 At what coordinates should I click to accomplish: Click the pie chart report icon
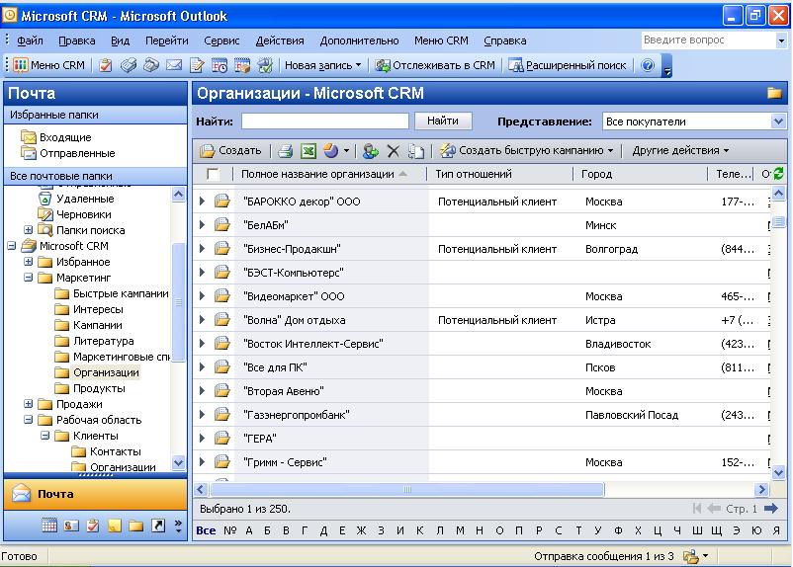click(x=331, y=150)
